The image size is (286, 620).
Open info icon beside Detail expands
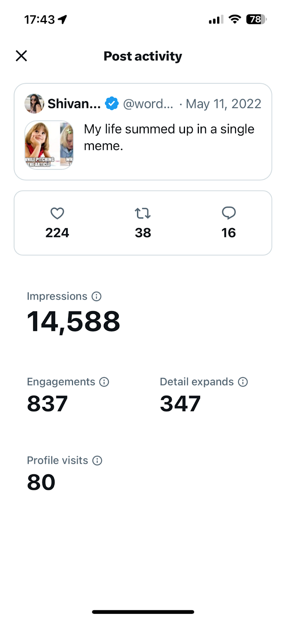pos(243,382)
